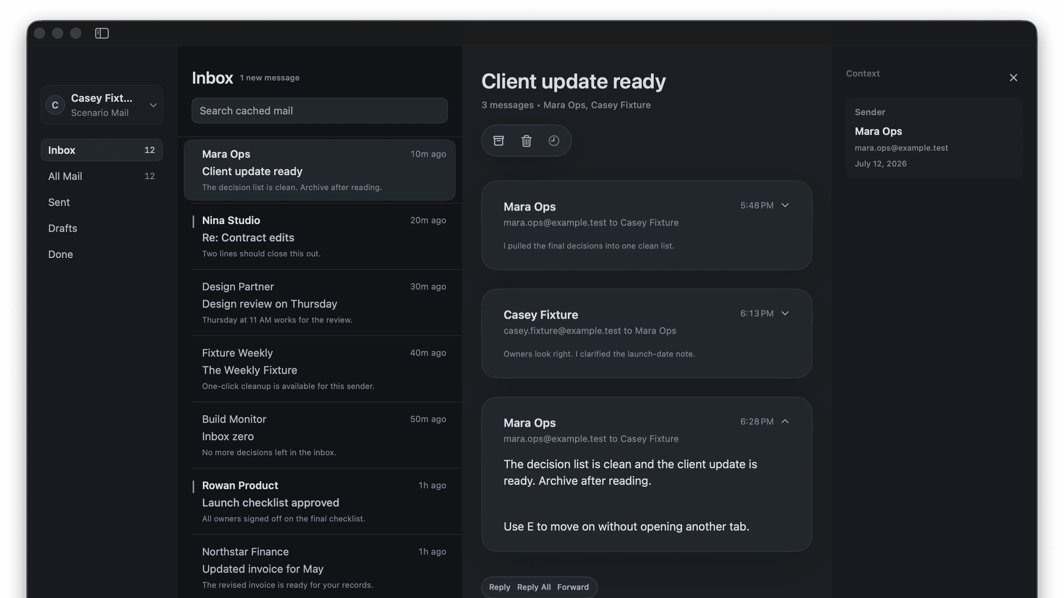Image resolution: width=1064 pixels, height=598 pixels.
Task: Click the All Mail count 12
Action: click(x=150, y=176)
